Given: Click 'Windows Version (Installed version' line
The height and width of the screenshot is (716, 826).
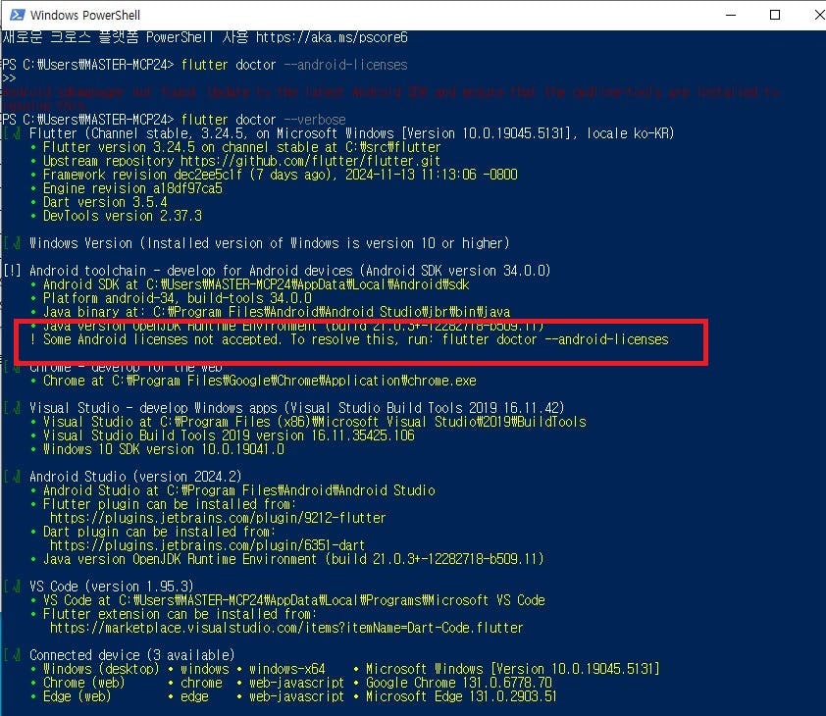Looking at the screenshot, I should (x=269, y=243).
